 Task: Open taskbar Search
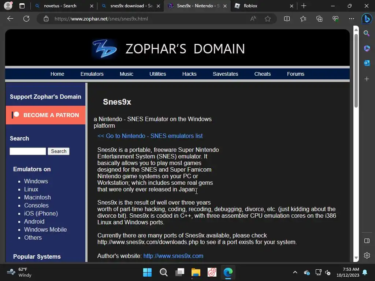(x=164, y=272)
